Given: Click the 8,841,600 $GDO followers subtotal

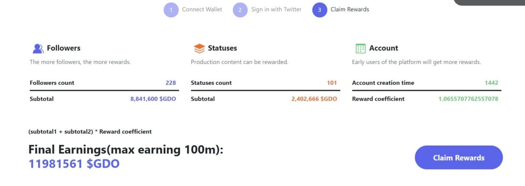Looking at the screenshot, I should 153,99.
